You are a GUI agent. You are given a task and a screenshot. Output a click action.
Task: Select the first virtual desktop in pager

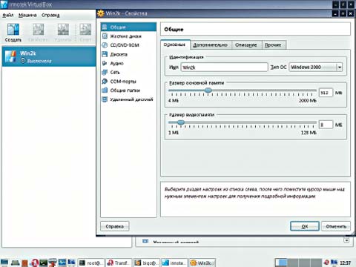[281, 263]
